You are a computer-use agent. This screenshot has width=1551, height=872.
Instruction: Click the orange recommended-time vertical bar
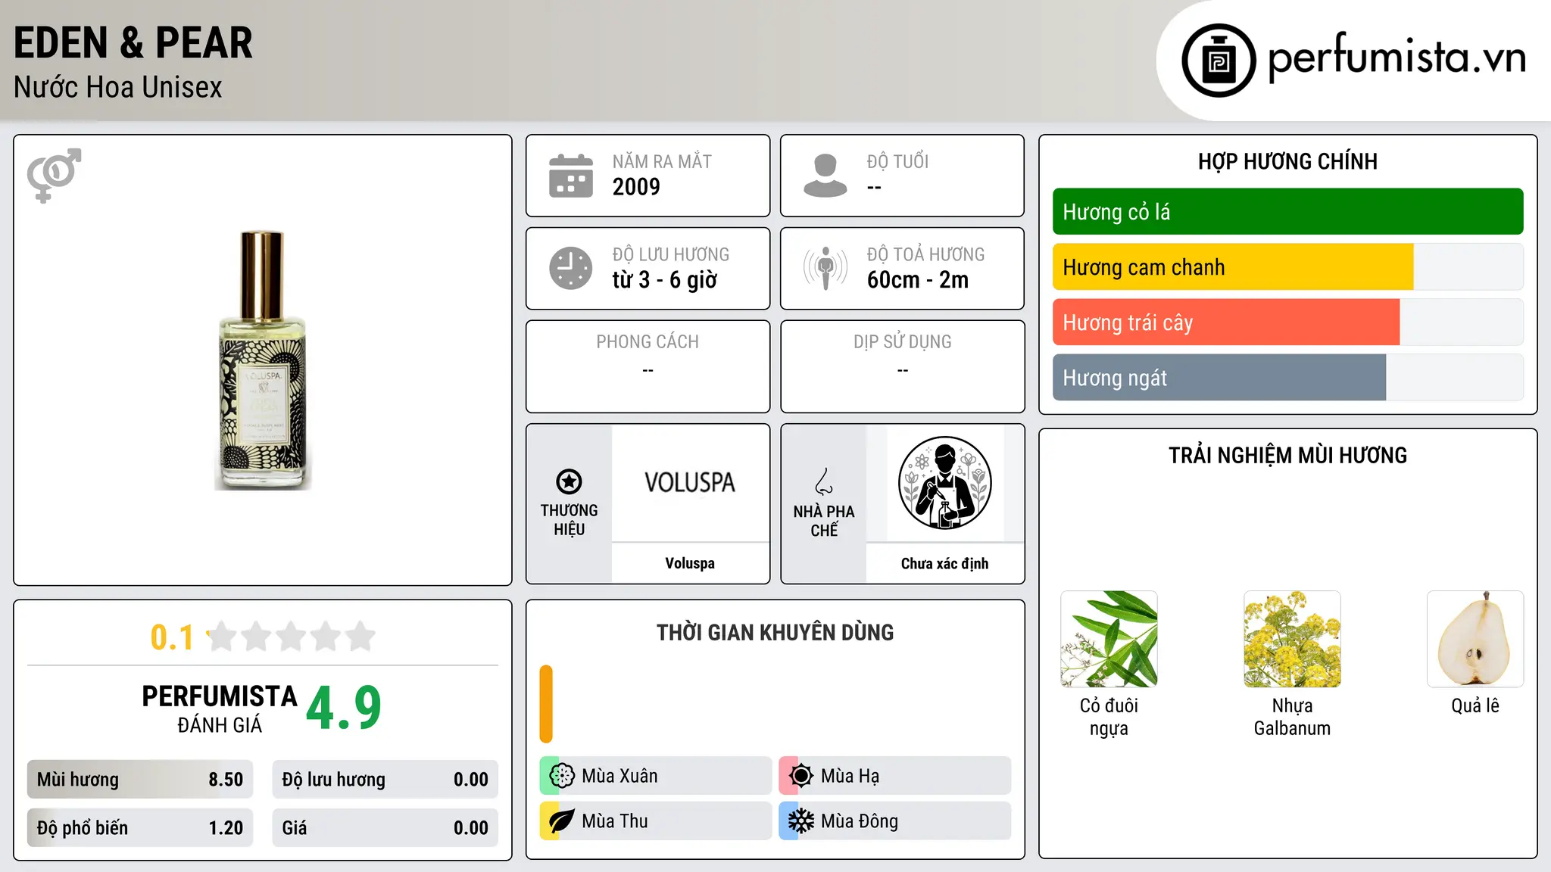pos(546,704)
